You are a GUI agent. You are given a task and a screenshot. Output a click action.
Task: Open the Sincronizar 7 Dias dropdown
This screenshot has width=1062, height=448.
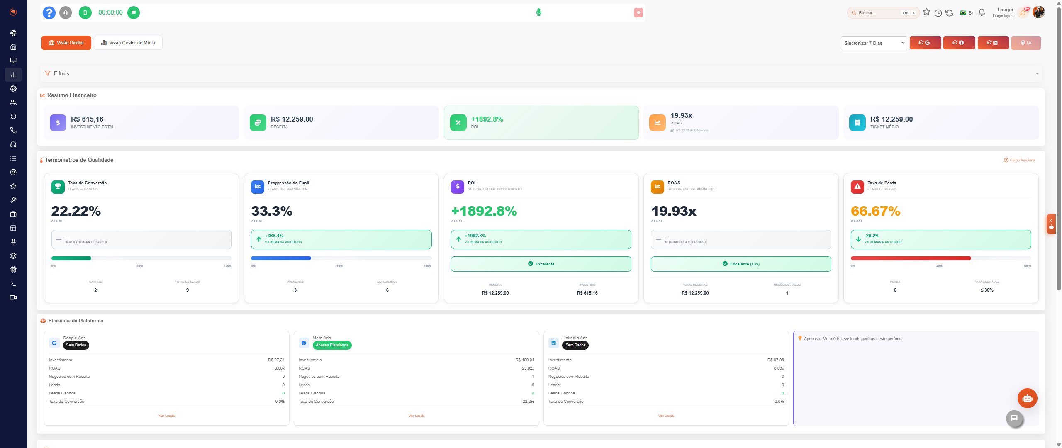click(x=874, y=43)
